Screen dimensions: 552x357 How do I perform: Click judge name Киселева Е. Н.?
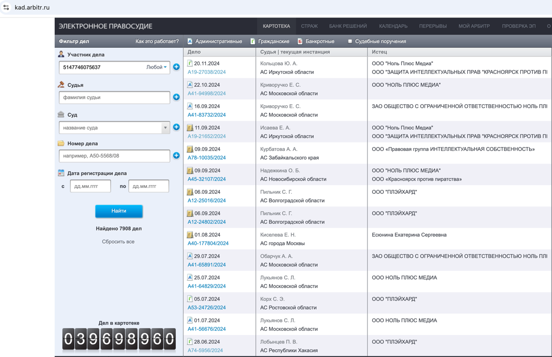pyautogui.click(x=278, y=235)
